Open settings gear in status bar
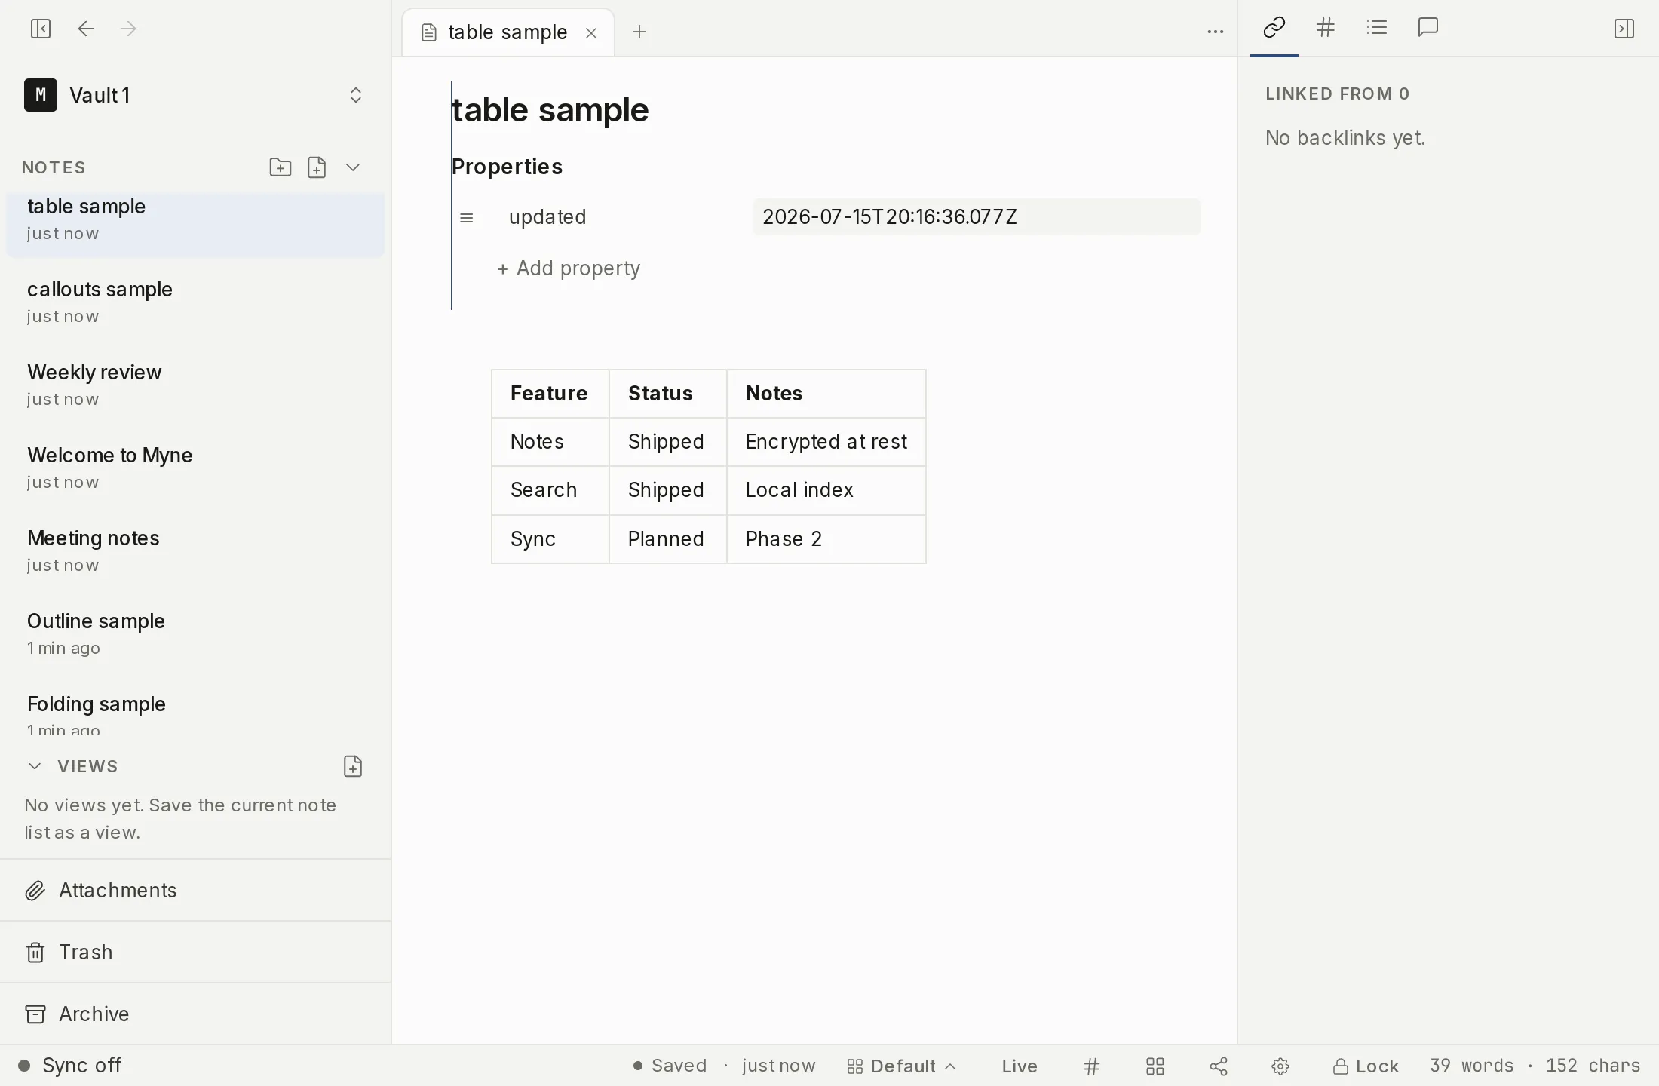1659x1086 pixels. point(1280,1066)
